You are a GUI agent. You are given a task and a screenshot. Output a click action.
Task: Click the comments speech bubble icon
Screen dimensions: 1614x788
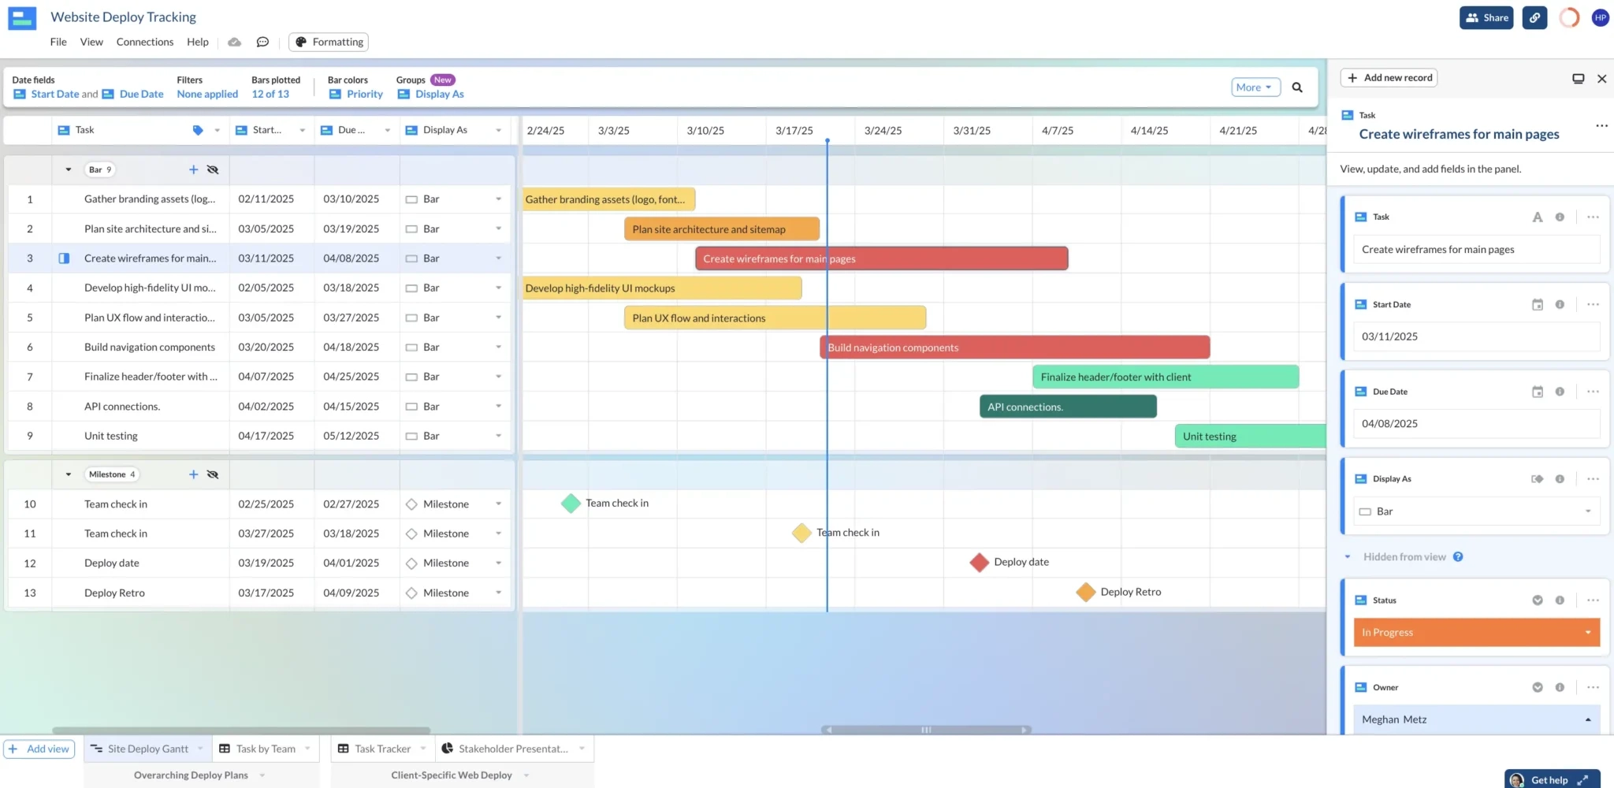(x=262, y=43)
